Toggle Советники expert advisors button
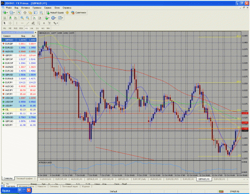This screenshot has height=194, width=250. click(79, 12)
